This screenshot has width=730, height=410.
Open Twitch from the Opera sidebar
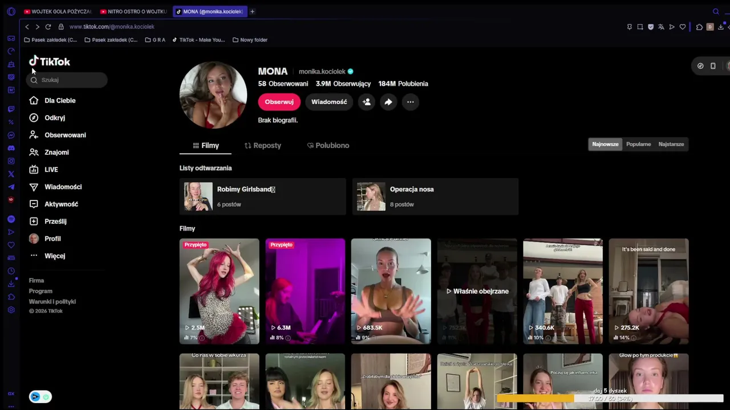point(11,109)
